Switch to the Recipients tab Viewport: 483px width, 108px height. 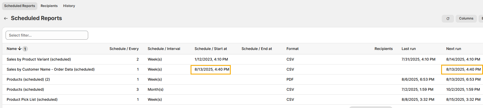[x=49, y=6]
